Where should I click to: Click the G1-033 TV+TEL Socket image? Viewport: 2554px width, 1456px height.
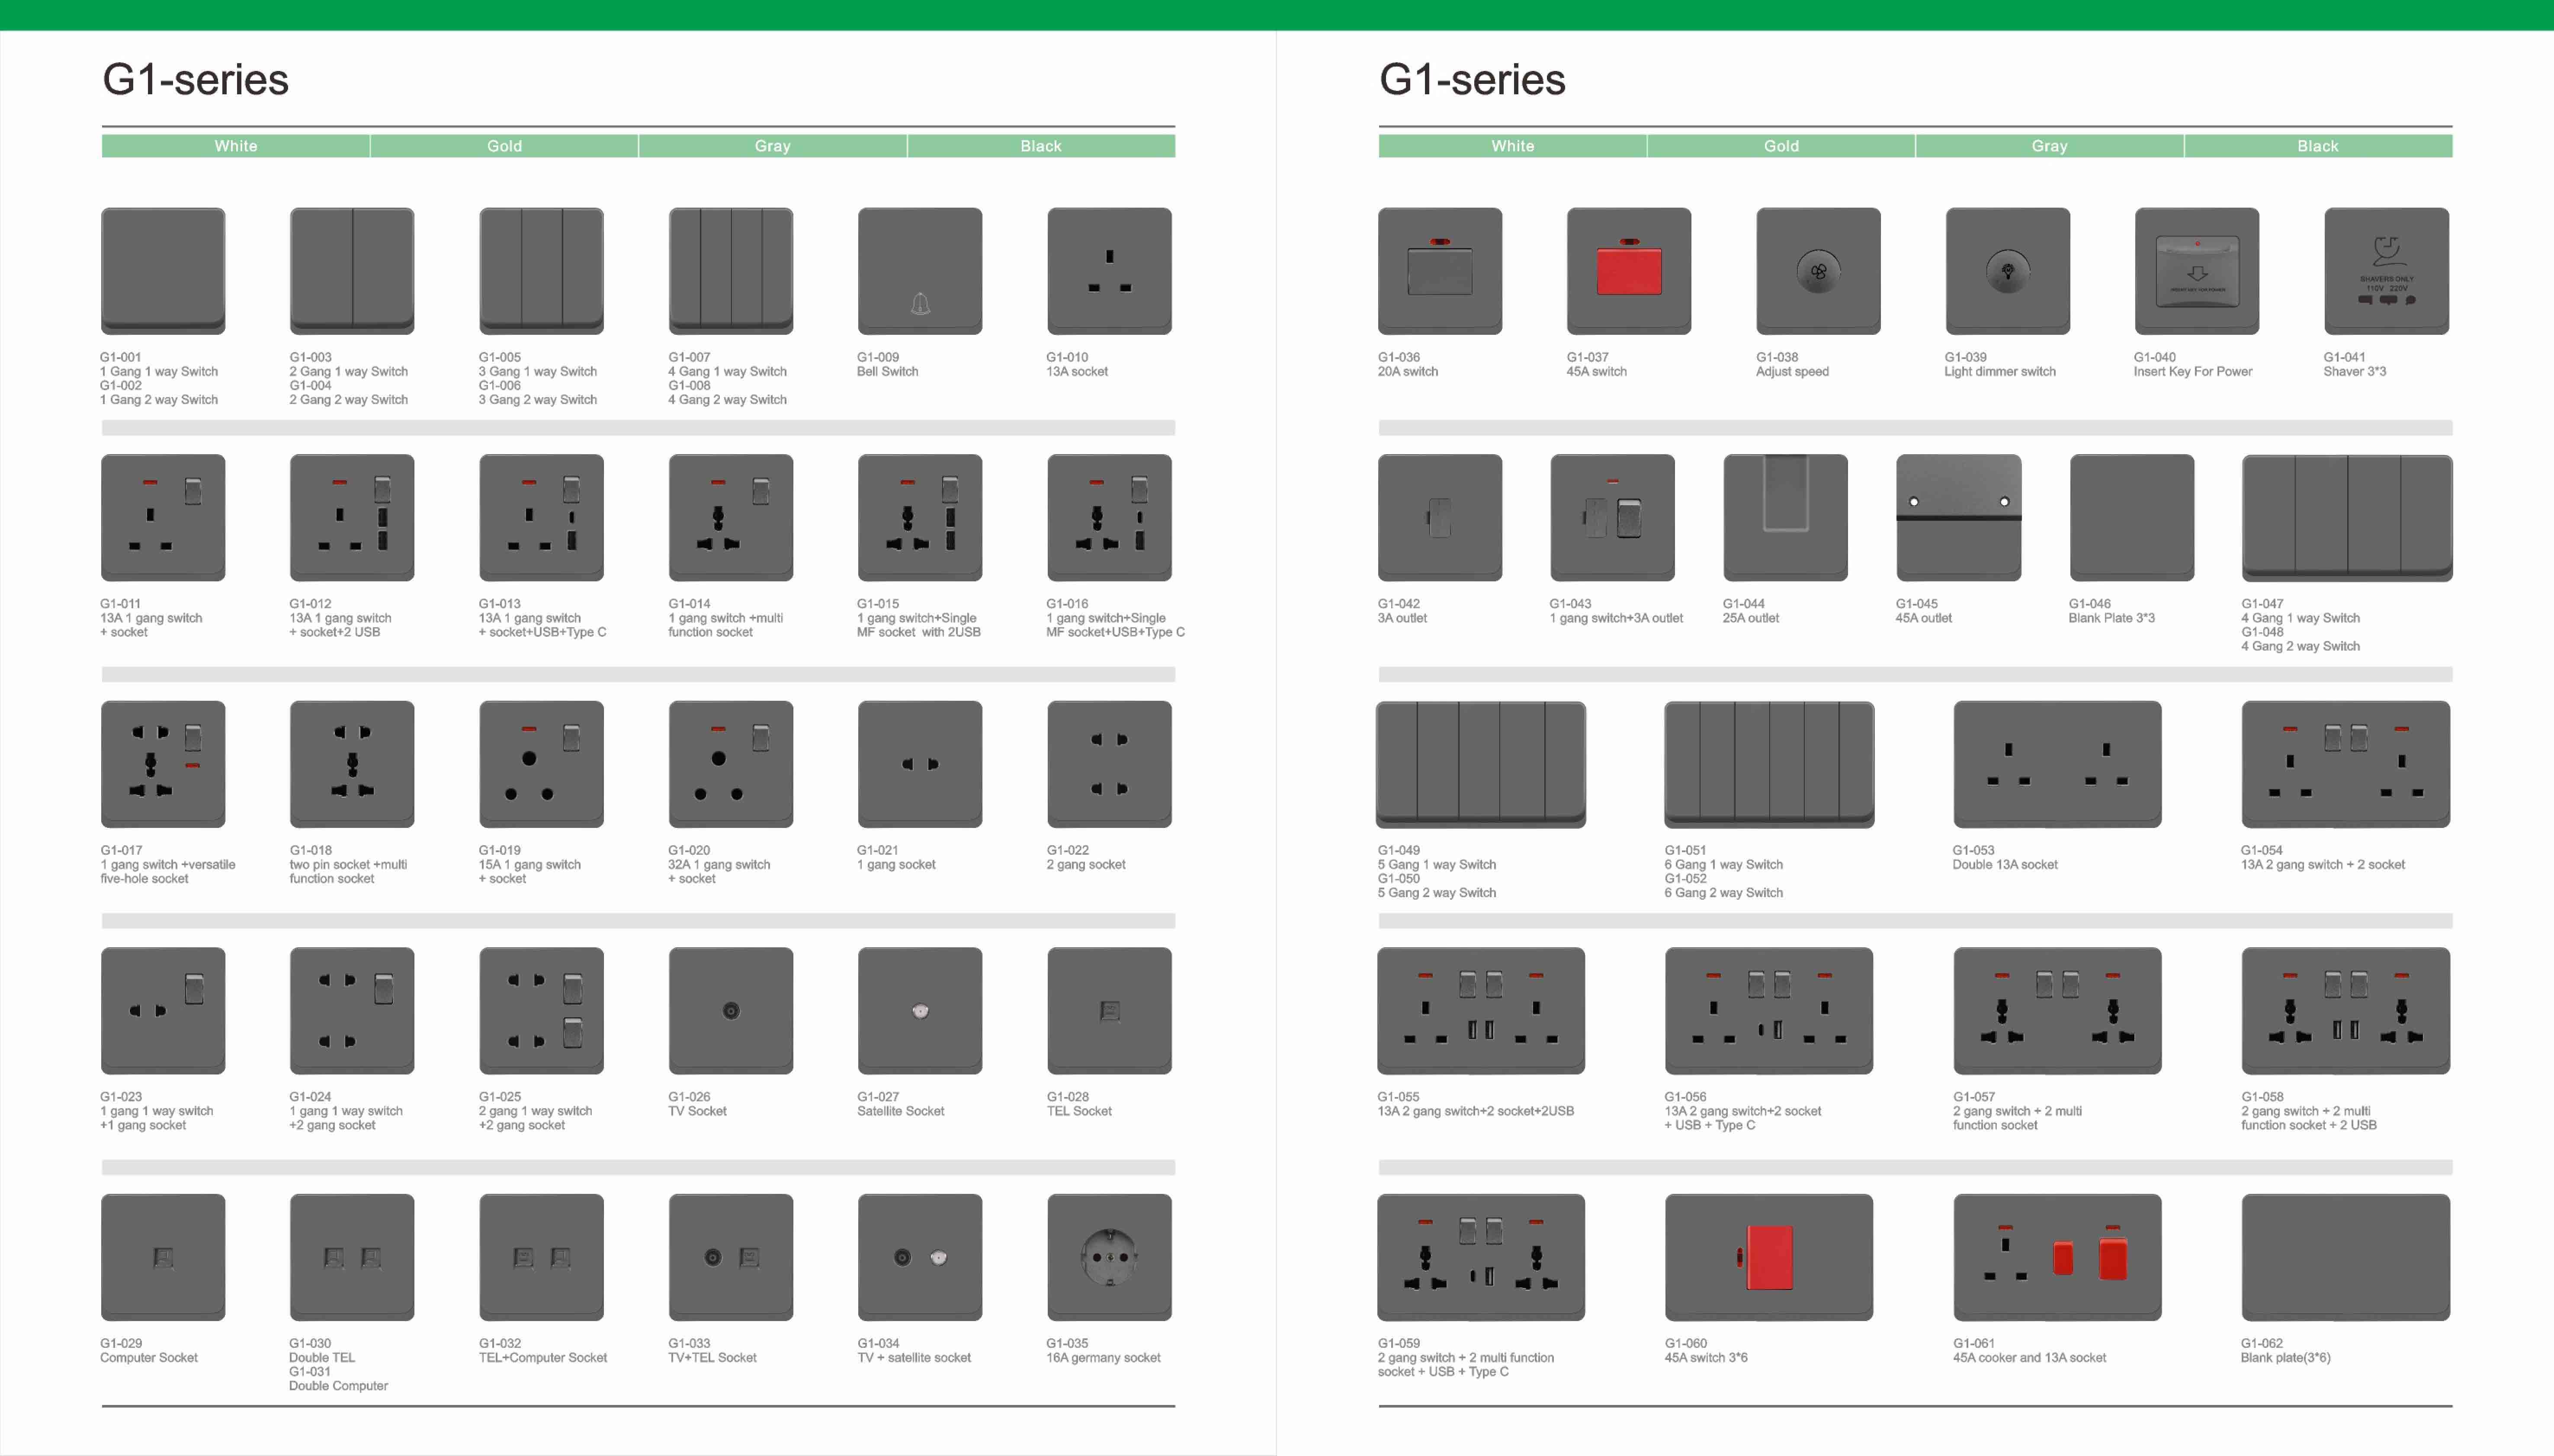[x=731, y=1257]
